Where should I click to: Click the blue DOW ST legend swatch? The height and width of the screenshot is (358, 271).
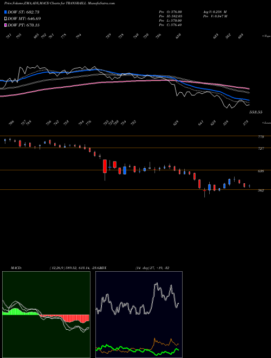[x=6, y=12]
